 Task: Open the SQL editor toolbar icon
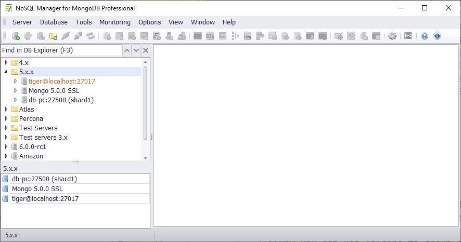pos(210,36)
